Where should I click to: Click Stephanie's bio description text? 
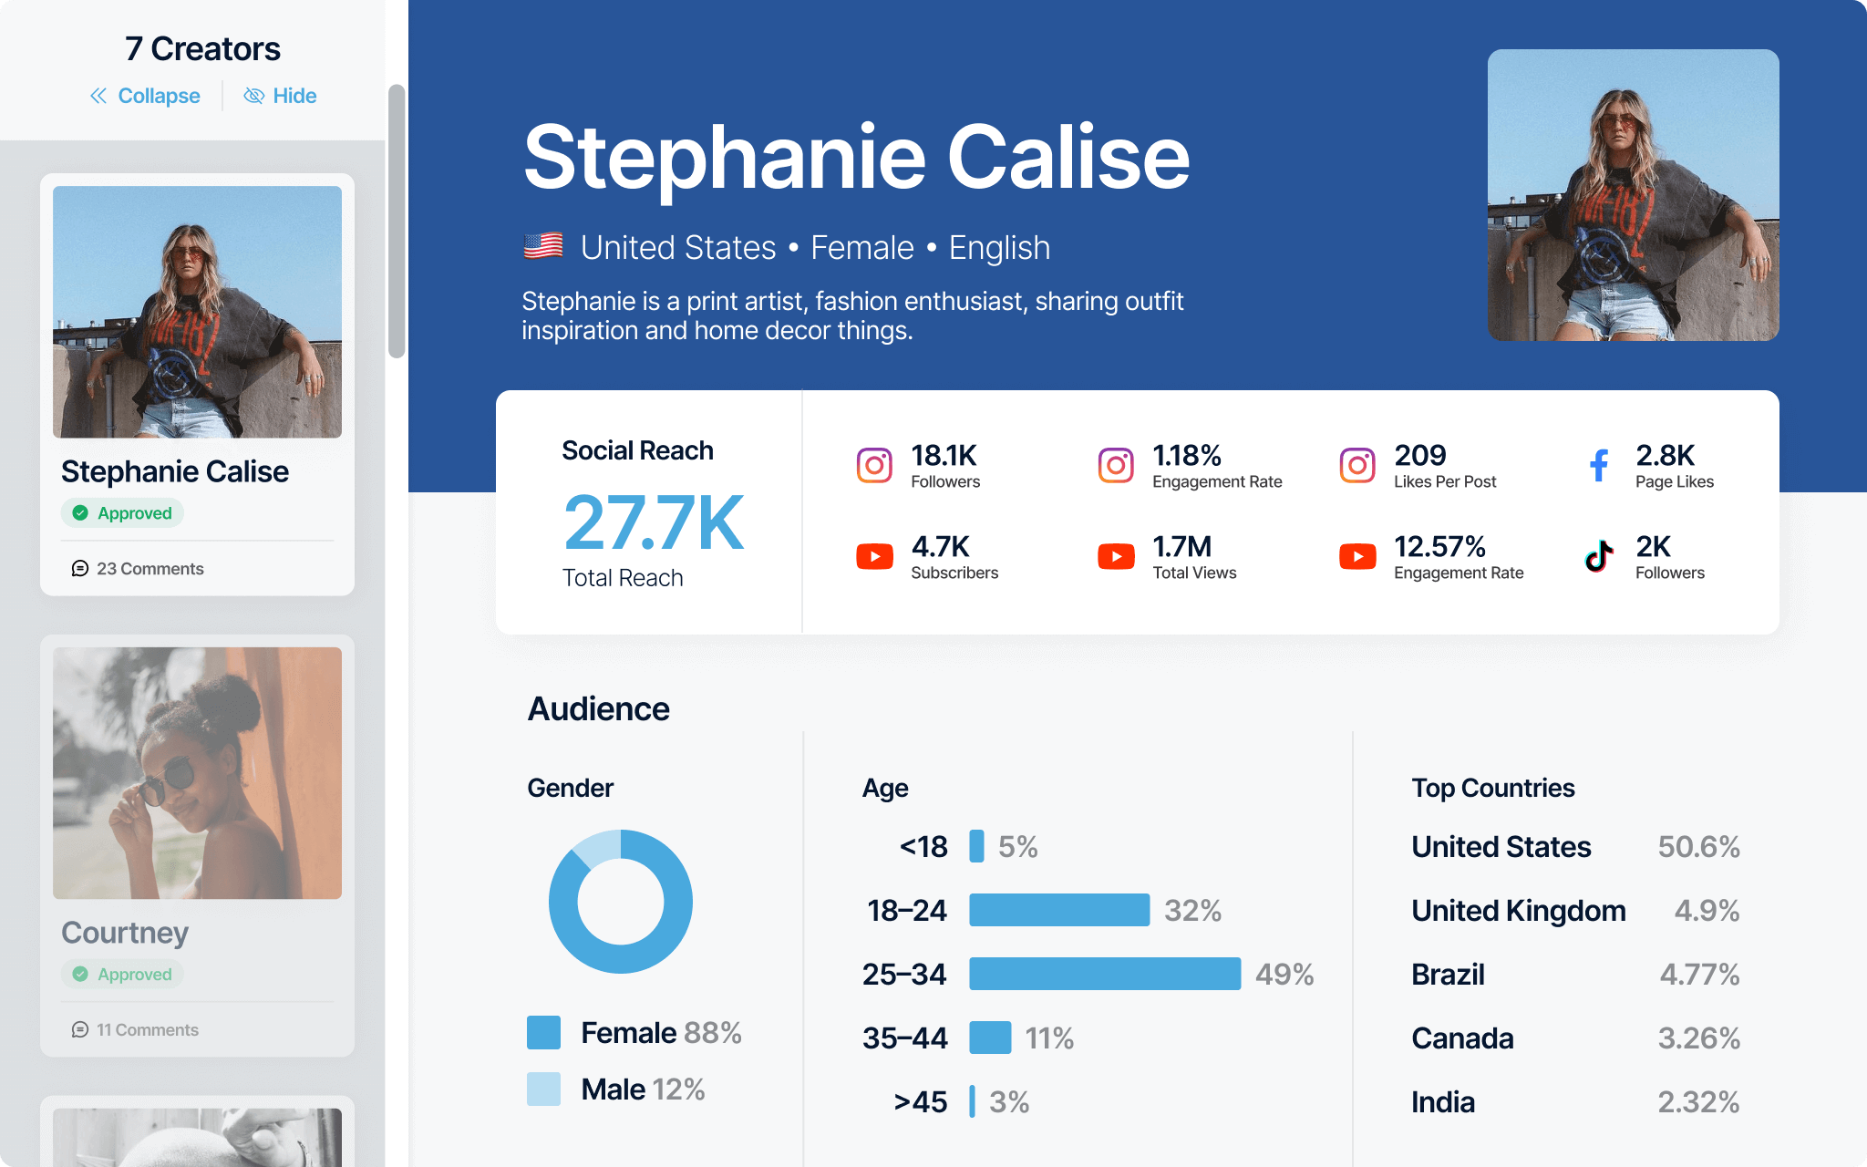tap(852, 315)
